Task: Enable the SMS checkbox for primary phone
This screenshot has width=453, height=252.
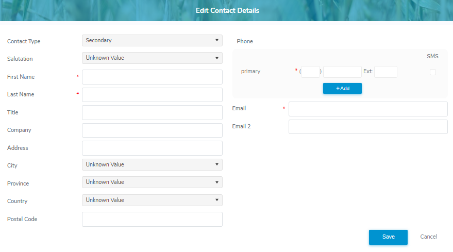Action: 432,72
